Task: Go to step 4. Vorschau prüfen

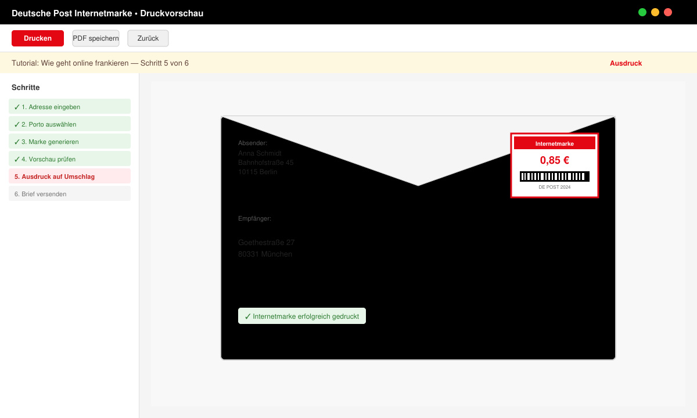Action: [x=70, y=159]
